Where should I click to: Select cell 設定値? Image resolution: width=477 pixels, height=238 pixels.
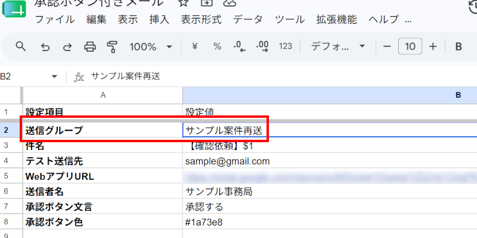pos(330,111)
